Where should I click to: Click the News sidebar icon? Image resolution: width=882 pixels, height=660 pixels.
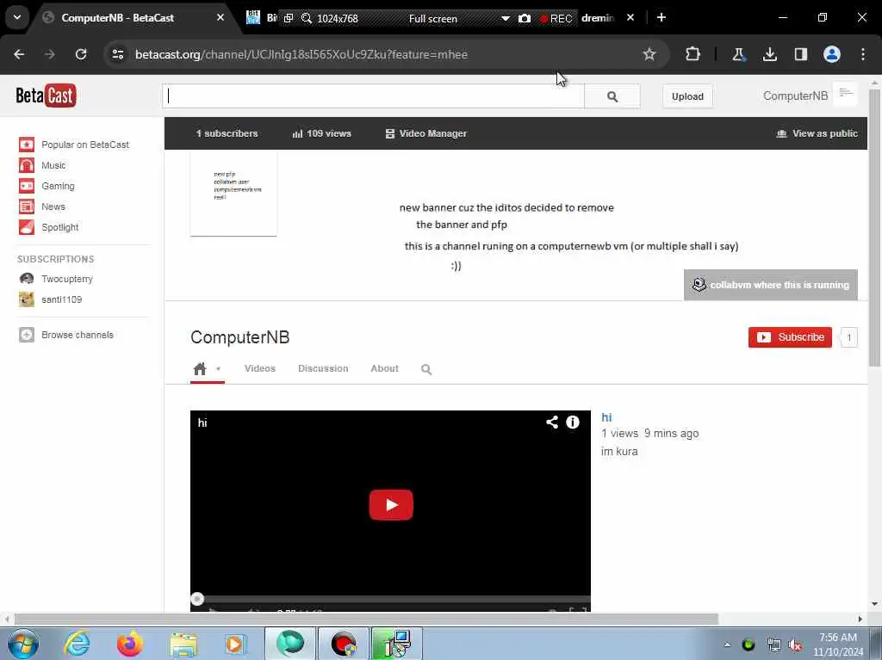(27, 207)
